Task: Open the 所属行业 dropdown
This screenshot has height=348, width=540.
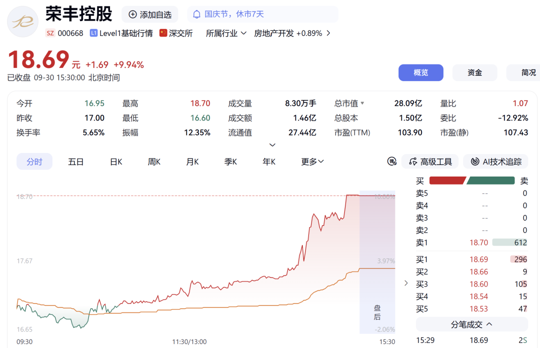Action: pyautogui.click(x=226, y=33)
